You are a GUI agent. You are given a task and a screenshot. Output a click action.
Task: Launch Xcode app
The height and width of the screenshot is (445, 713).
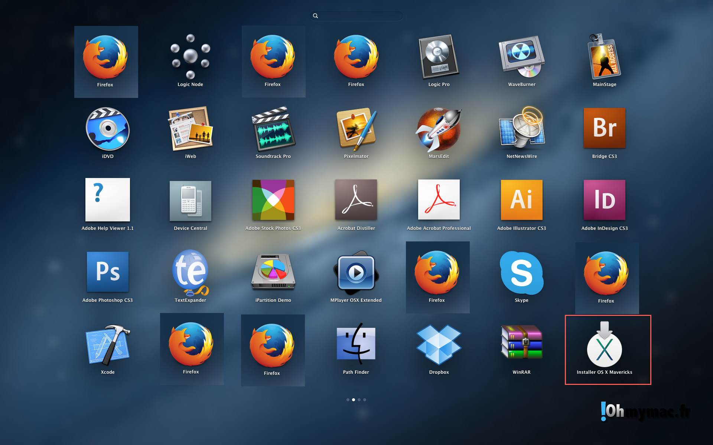[x=108, y=345]
